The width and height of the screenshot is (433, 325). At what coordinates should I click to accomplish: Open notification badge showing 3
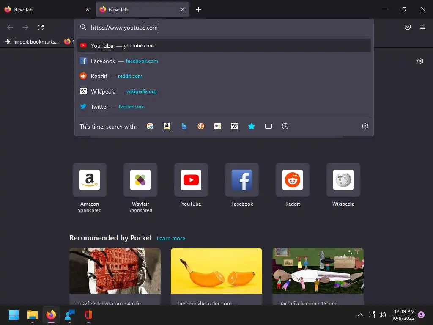421,315
